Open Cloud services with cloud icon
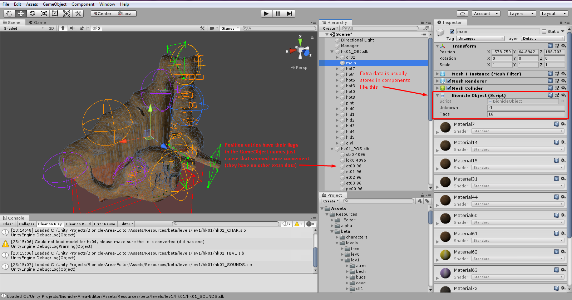The image size is (572, 300). tap(463, 14)
